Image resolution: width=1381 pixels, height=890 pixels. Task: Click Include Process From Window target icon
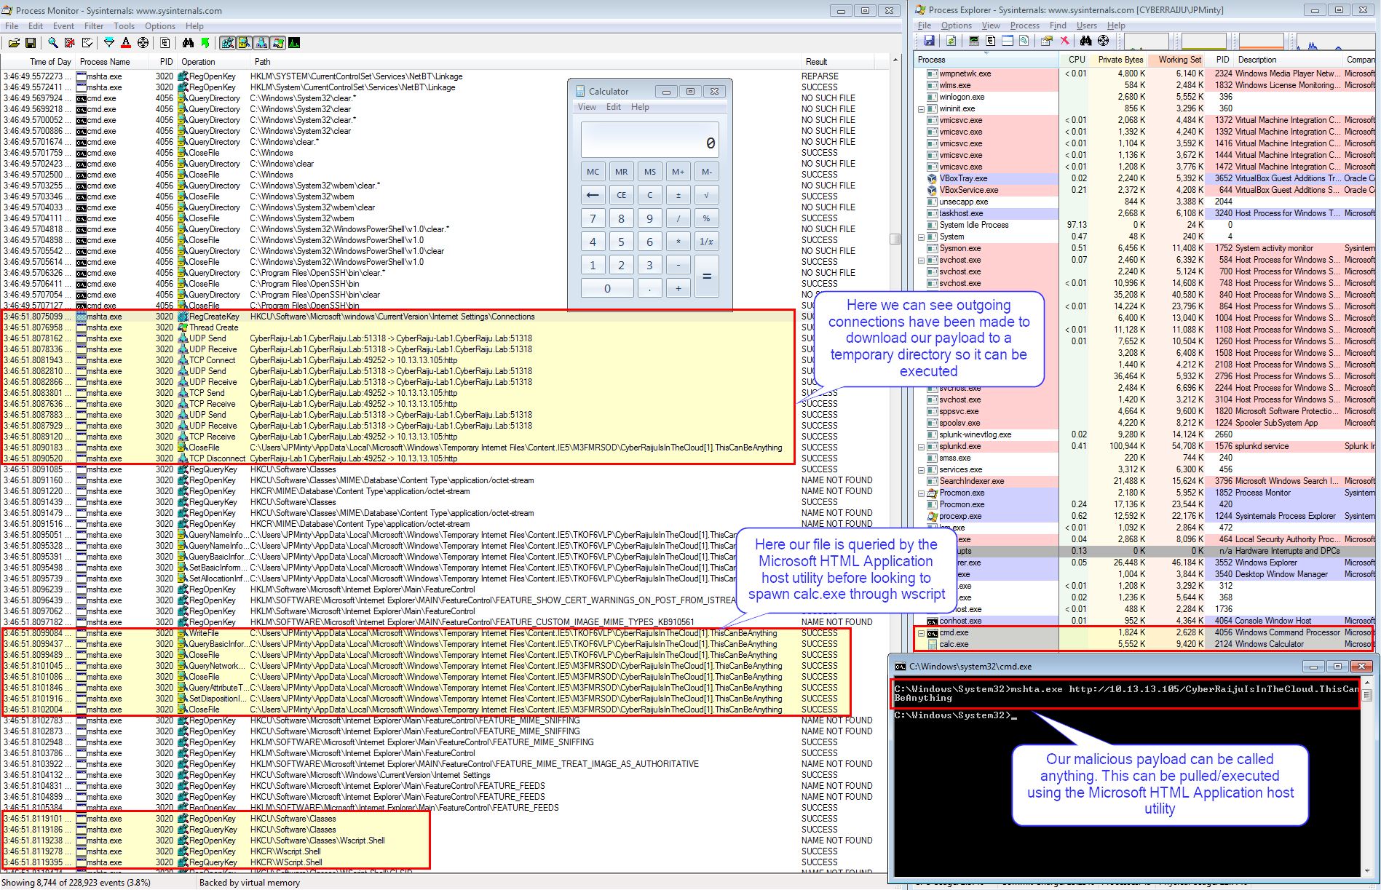(143, 44)
